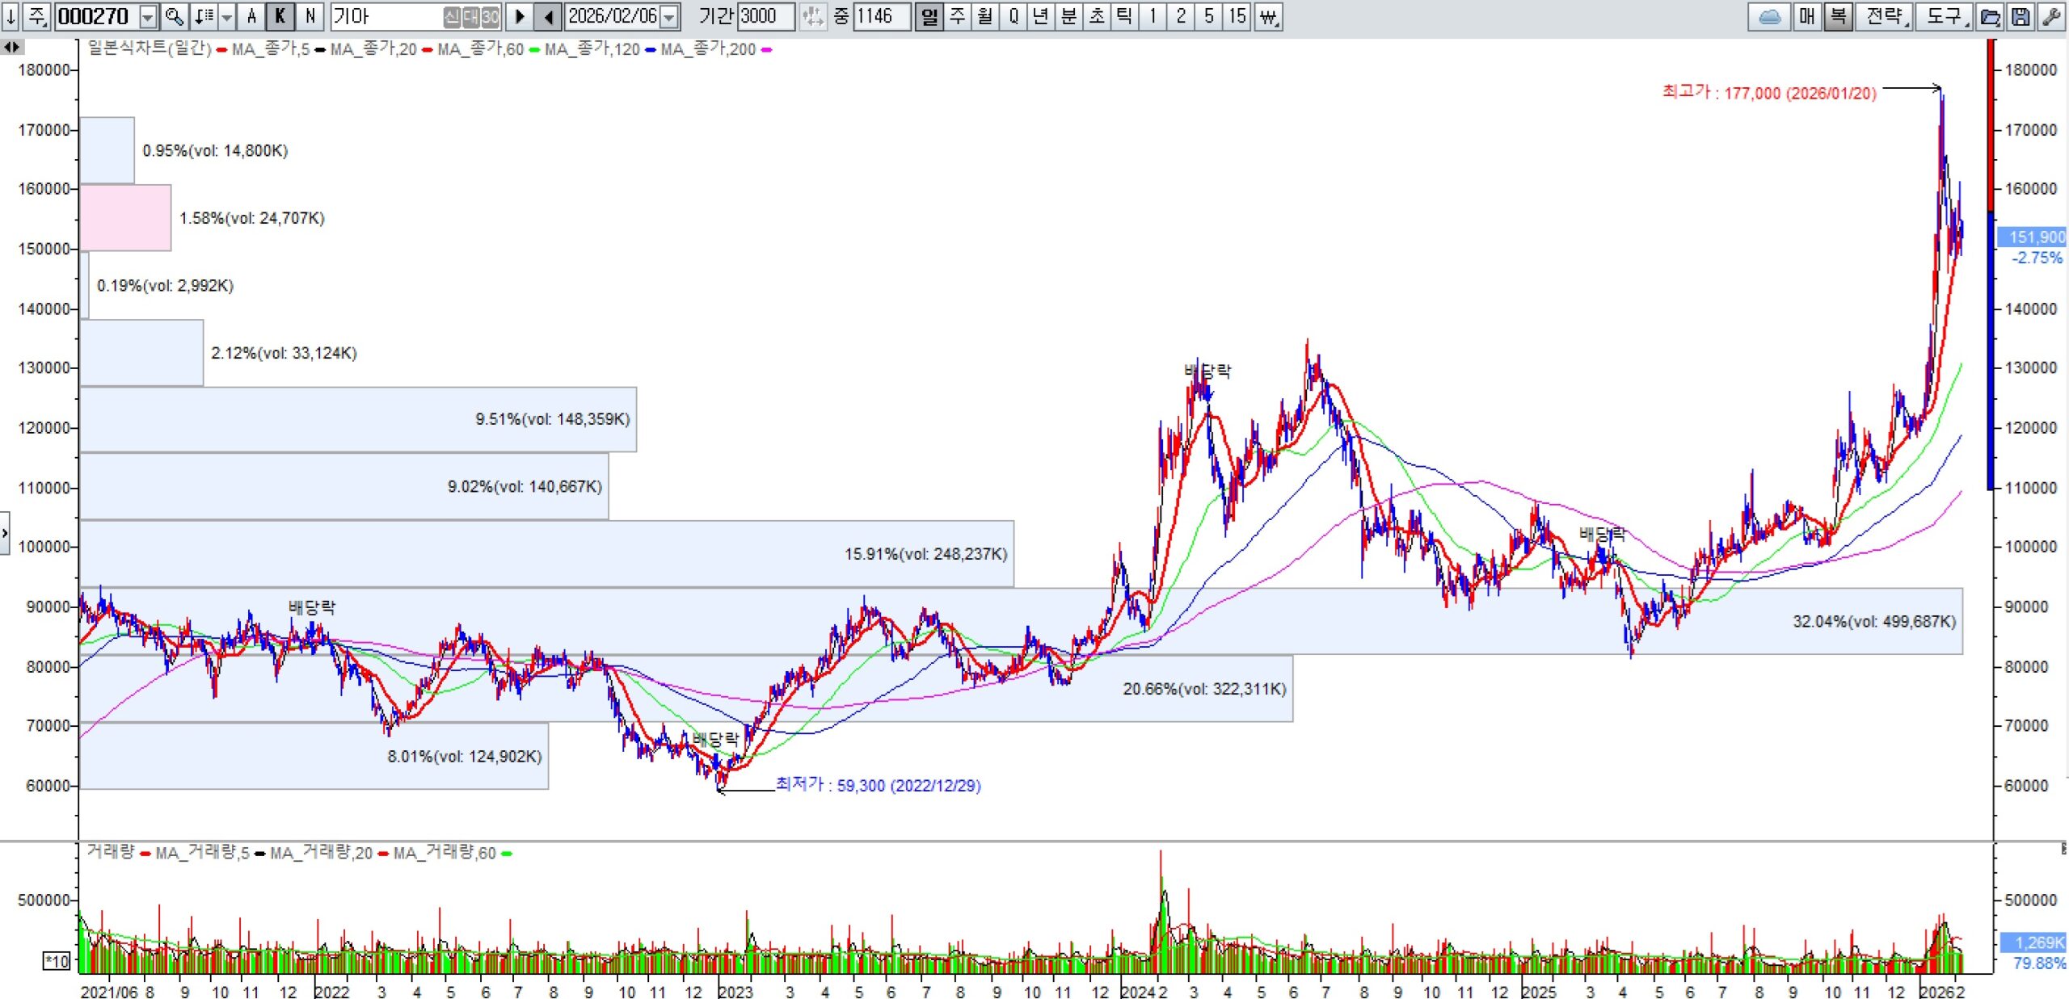Click the previous back arrow button
This screenshot has width=2069, height=999.
(548, 16)
